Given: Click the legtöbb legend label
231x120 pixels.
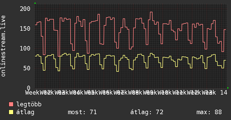Looking at the screenshot, I should [29, 104].
